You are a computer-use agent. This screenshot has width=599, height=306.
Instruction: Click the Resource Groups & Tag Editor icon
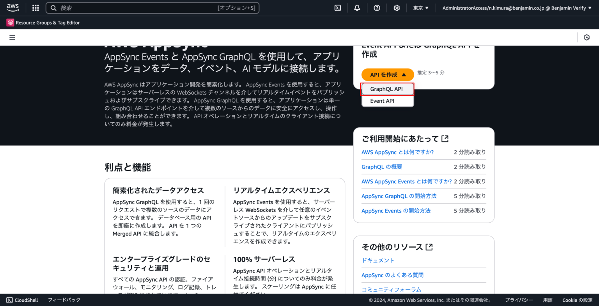(10, 22)
